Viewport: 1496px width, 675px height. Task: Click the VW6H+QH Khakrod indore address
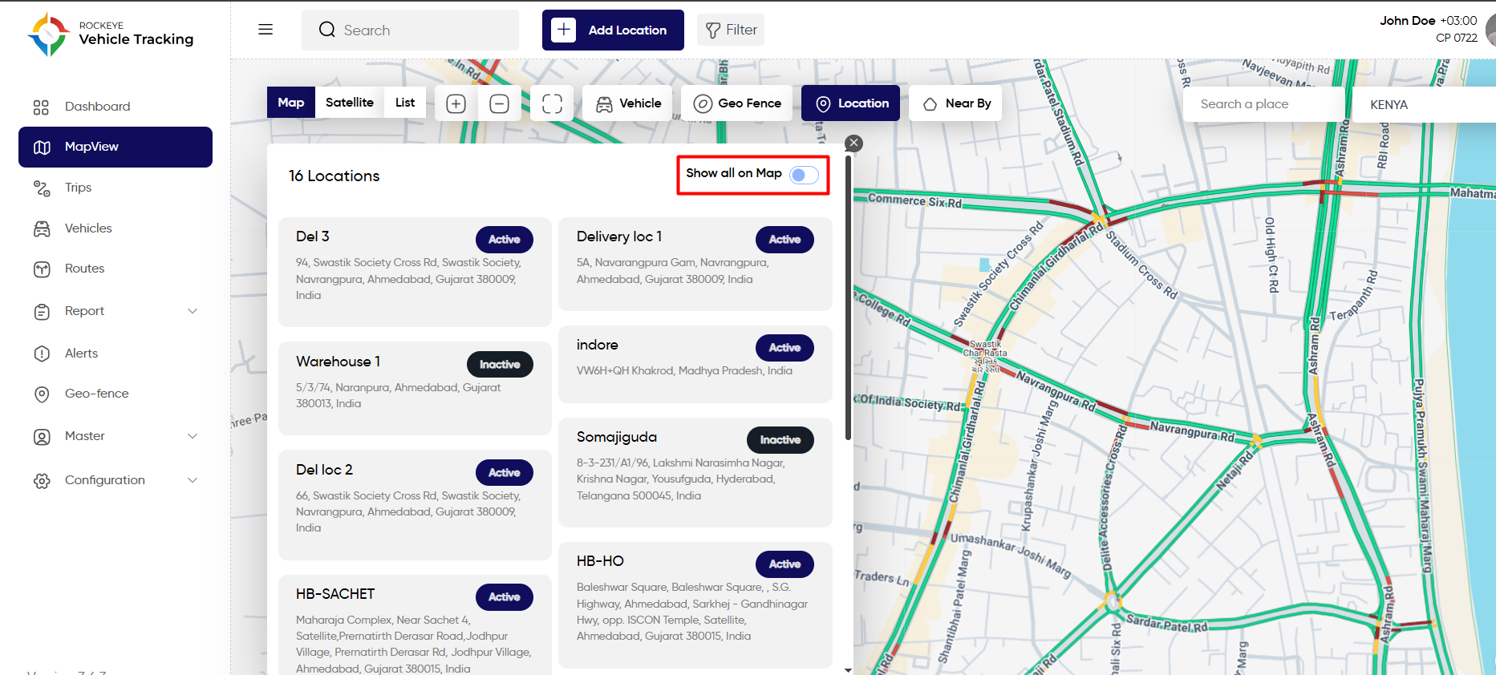(x=684, y=371)
